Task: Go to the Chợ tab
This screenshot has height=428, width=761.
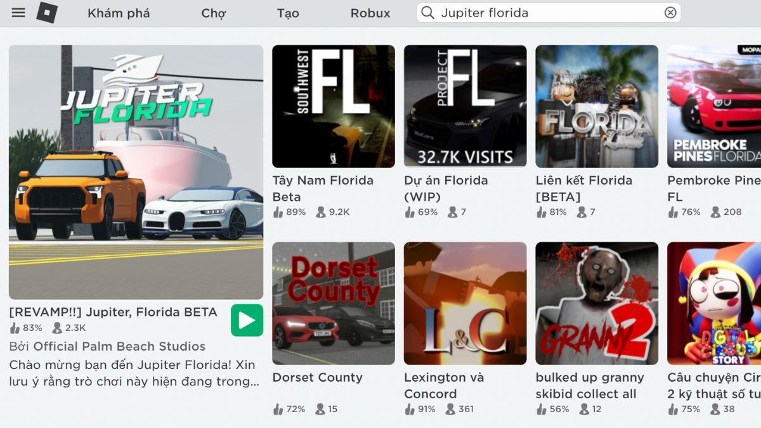Action: coord(214,13)
